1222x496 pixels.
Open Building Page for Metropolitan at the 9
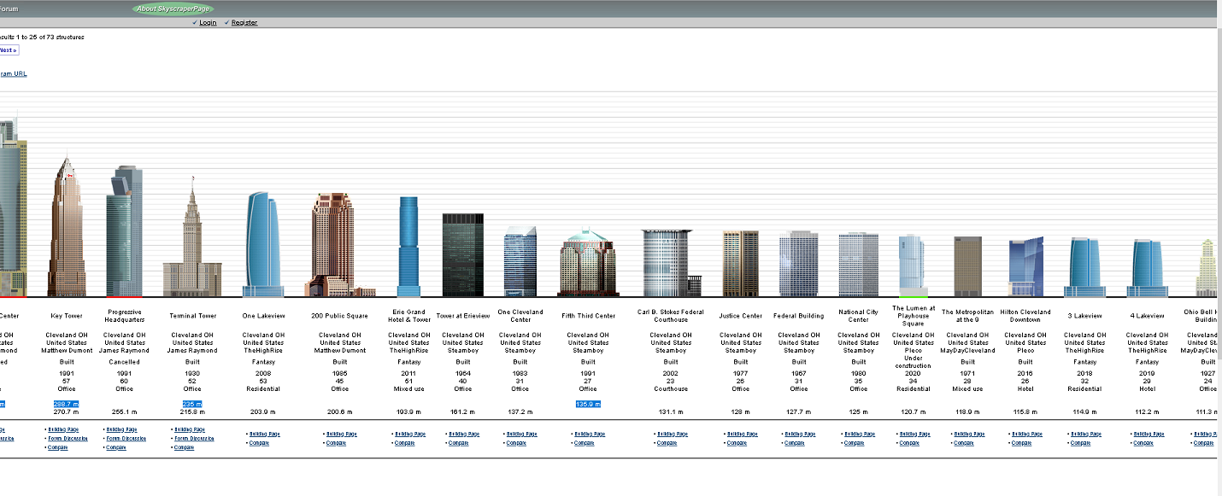pos(969,434)
